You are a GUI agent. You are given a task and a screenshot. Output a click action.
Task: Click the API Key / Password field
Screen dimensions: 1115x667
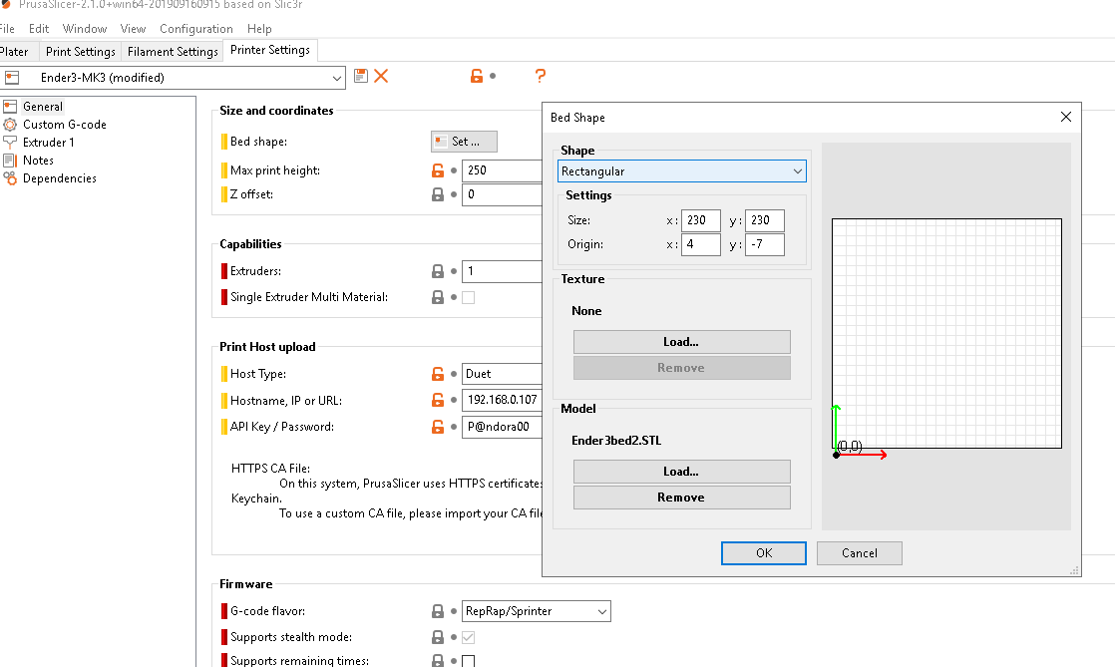click(x=502, y=427)
